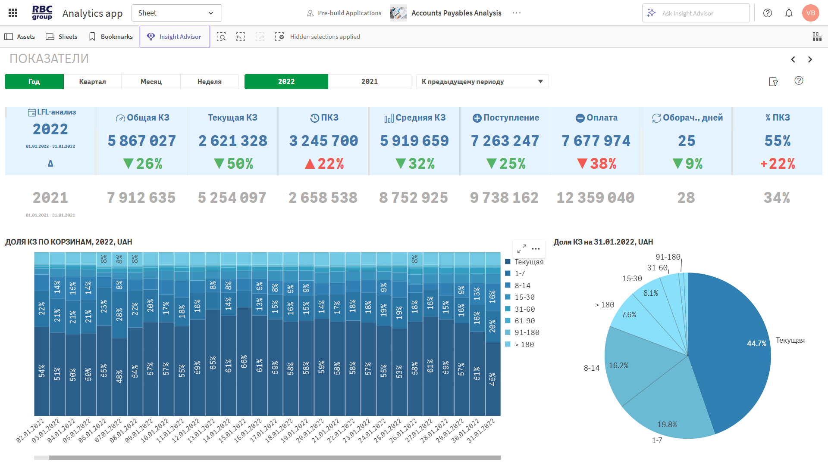
Task: Open the Bookmarks tab
Action: (111, 37)
